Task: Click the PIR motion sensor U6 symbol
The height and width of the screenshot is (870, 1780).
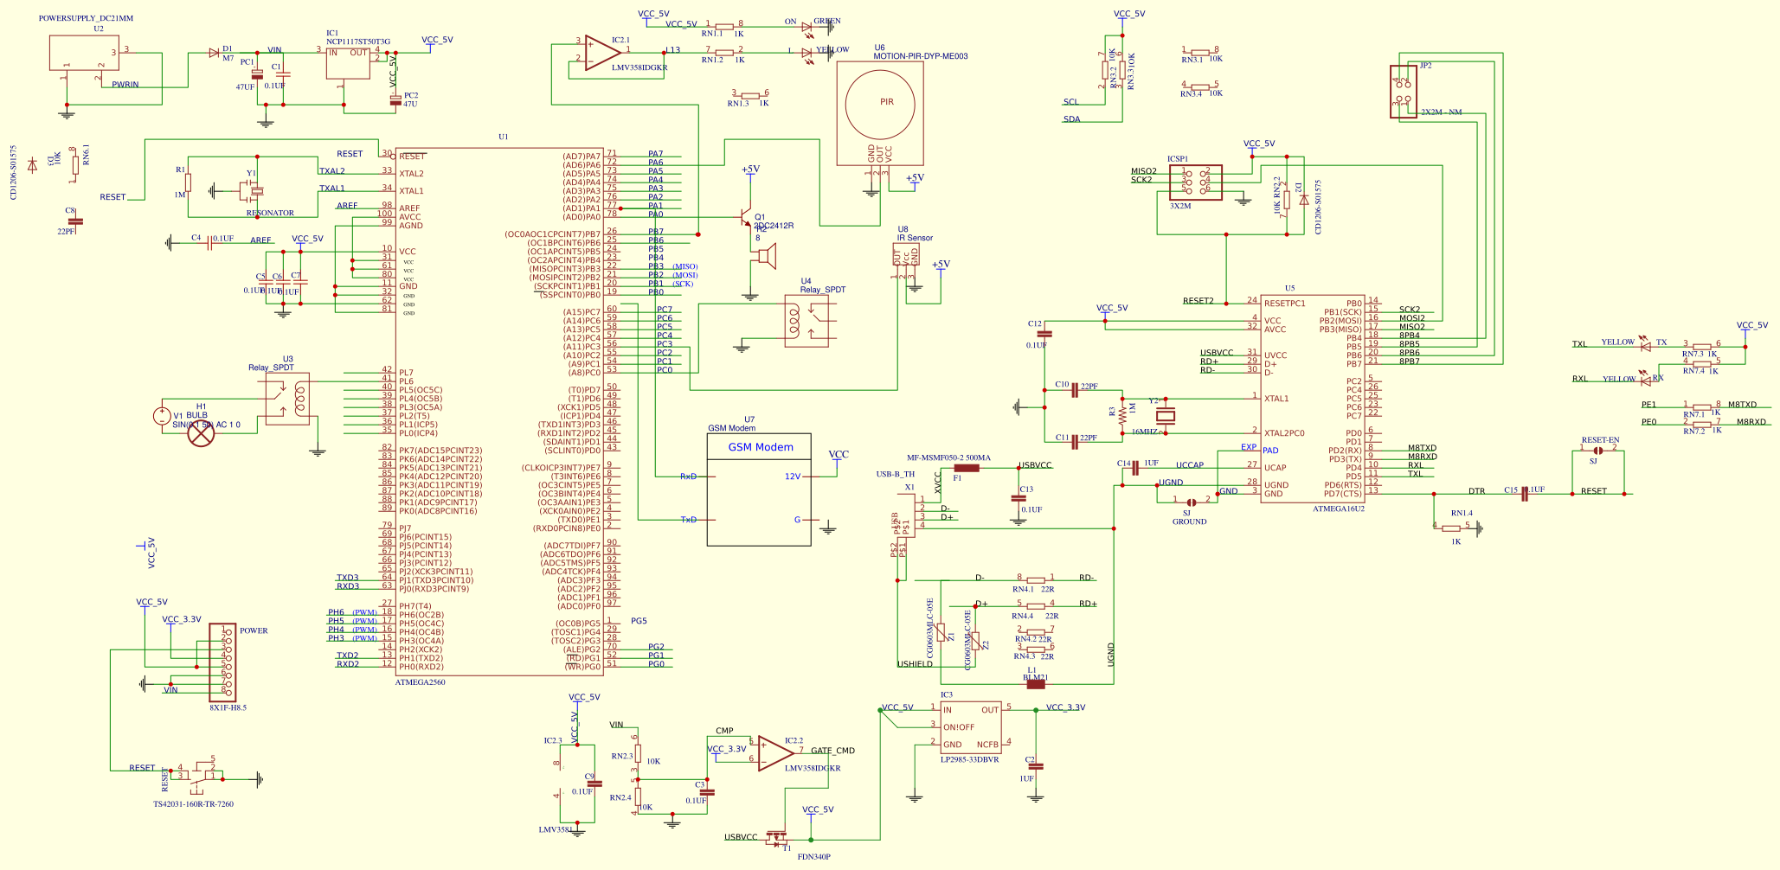Action: click(884, 104)
